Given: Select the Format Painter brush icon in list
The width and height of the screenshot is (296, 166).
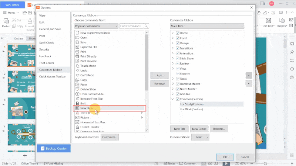Looking at the screenshot, I should [x=77, y=127].
